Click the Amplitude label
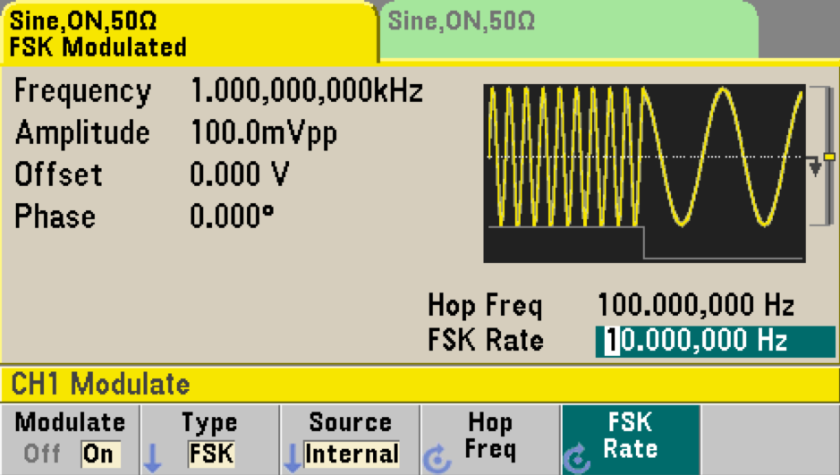Screen dimensions: 840x475 coord(82,132)
